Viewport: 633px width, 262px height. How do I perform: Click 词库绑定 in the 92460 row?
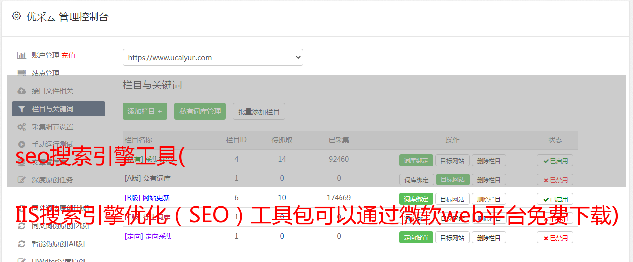click(416, 160)
